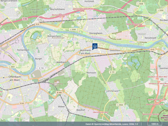Click the L 3008 road shield

[x=140, y=4]
